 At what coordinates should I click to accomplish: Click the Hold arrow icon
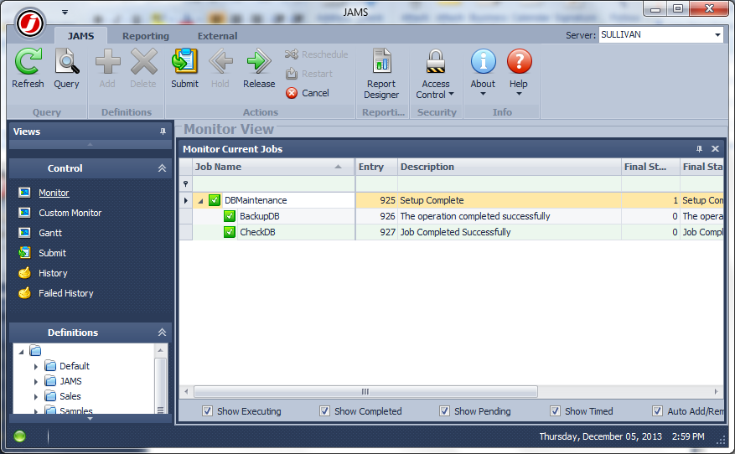click(x=220, y=61)
